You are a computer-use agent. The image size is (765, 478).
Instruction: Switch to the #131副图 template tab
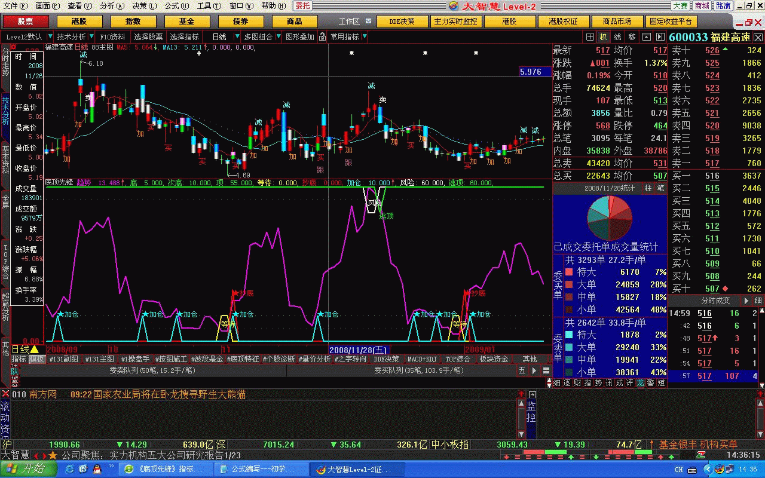coord(63,359)
